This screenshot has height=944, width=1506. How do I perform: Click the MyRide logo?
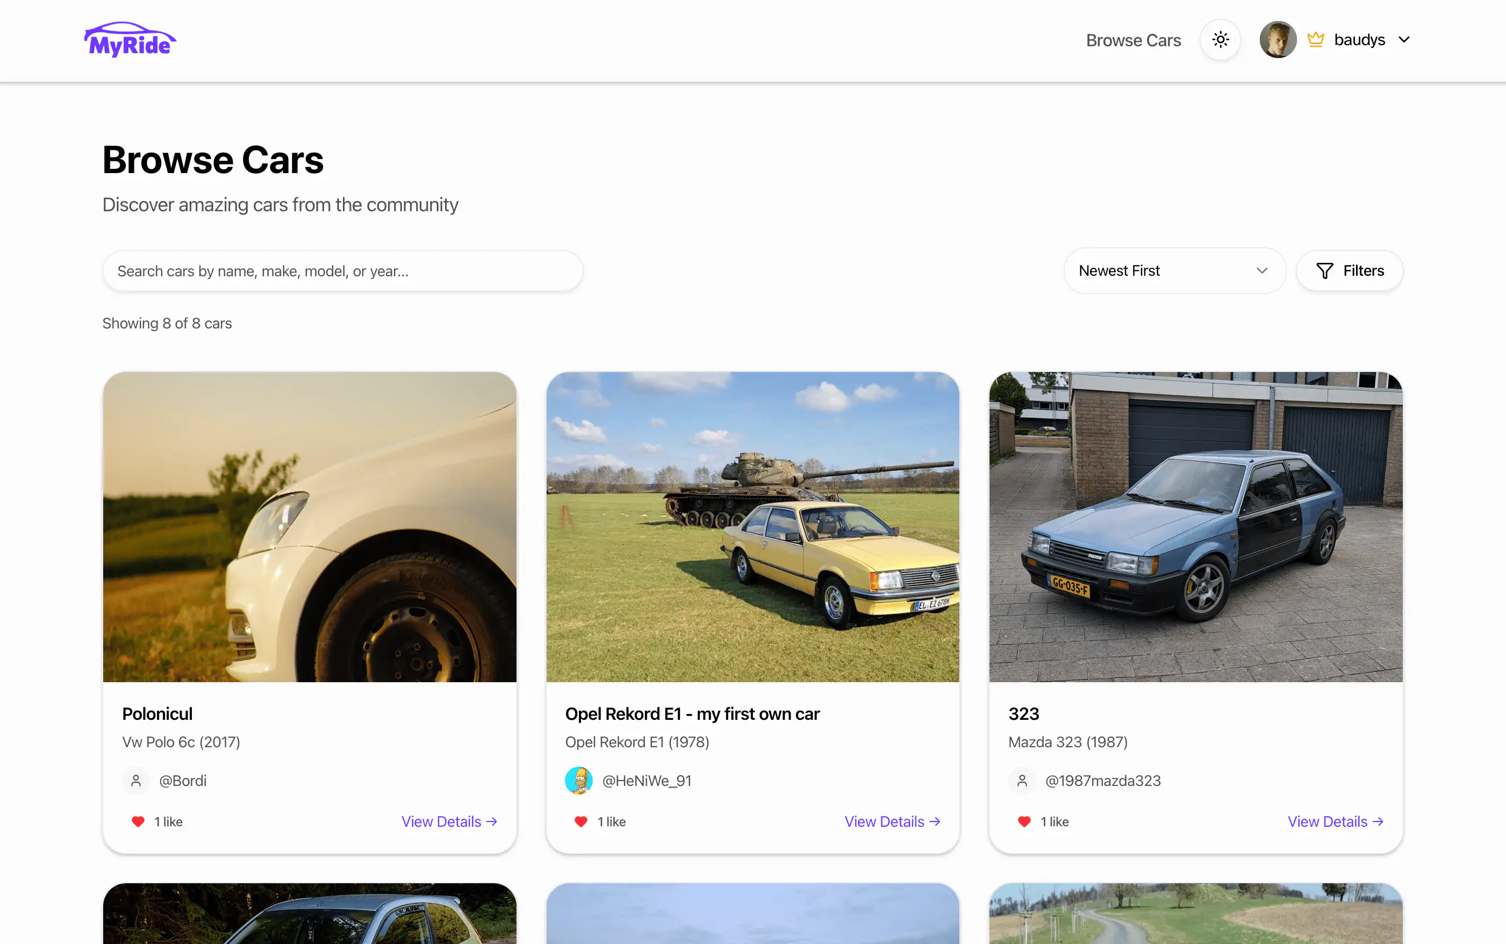(x=130, y=40)
